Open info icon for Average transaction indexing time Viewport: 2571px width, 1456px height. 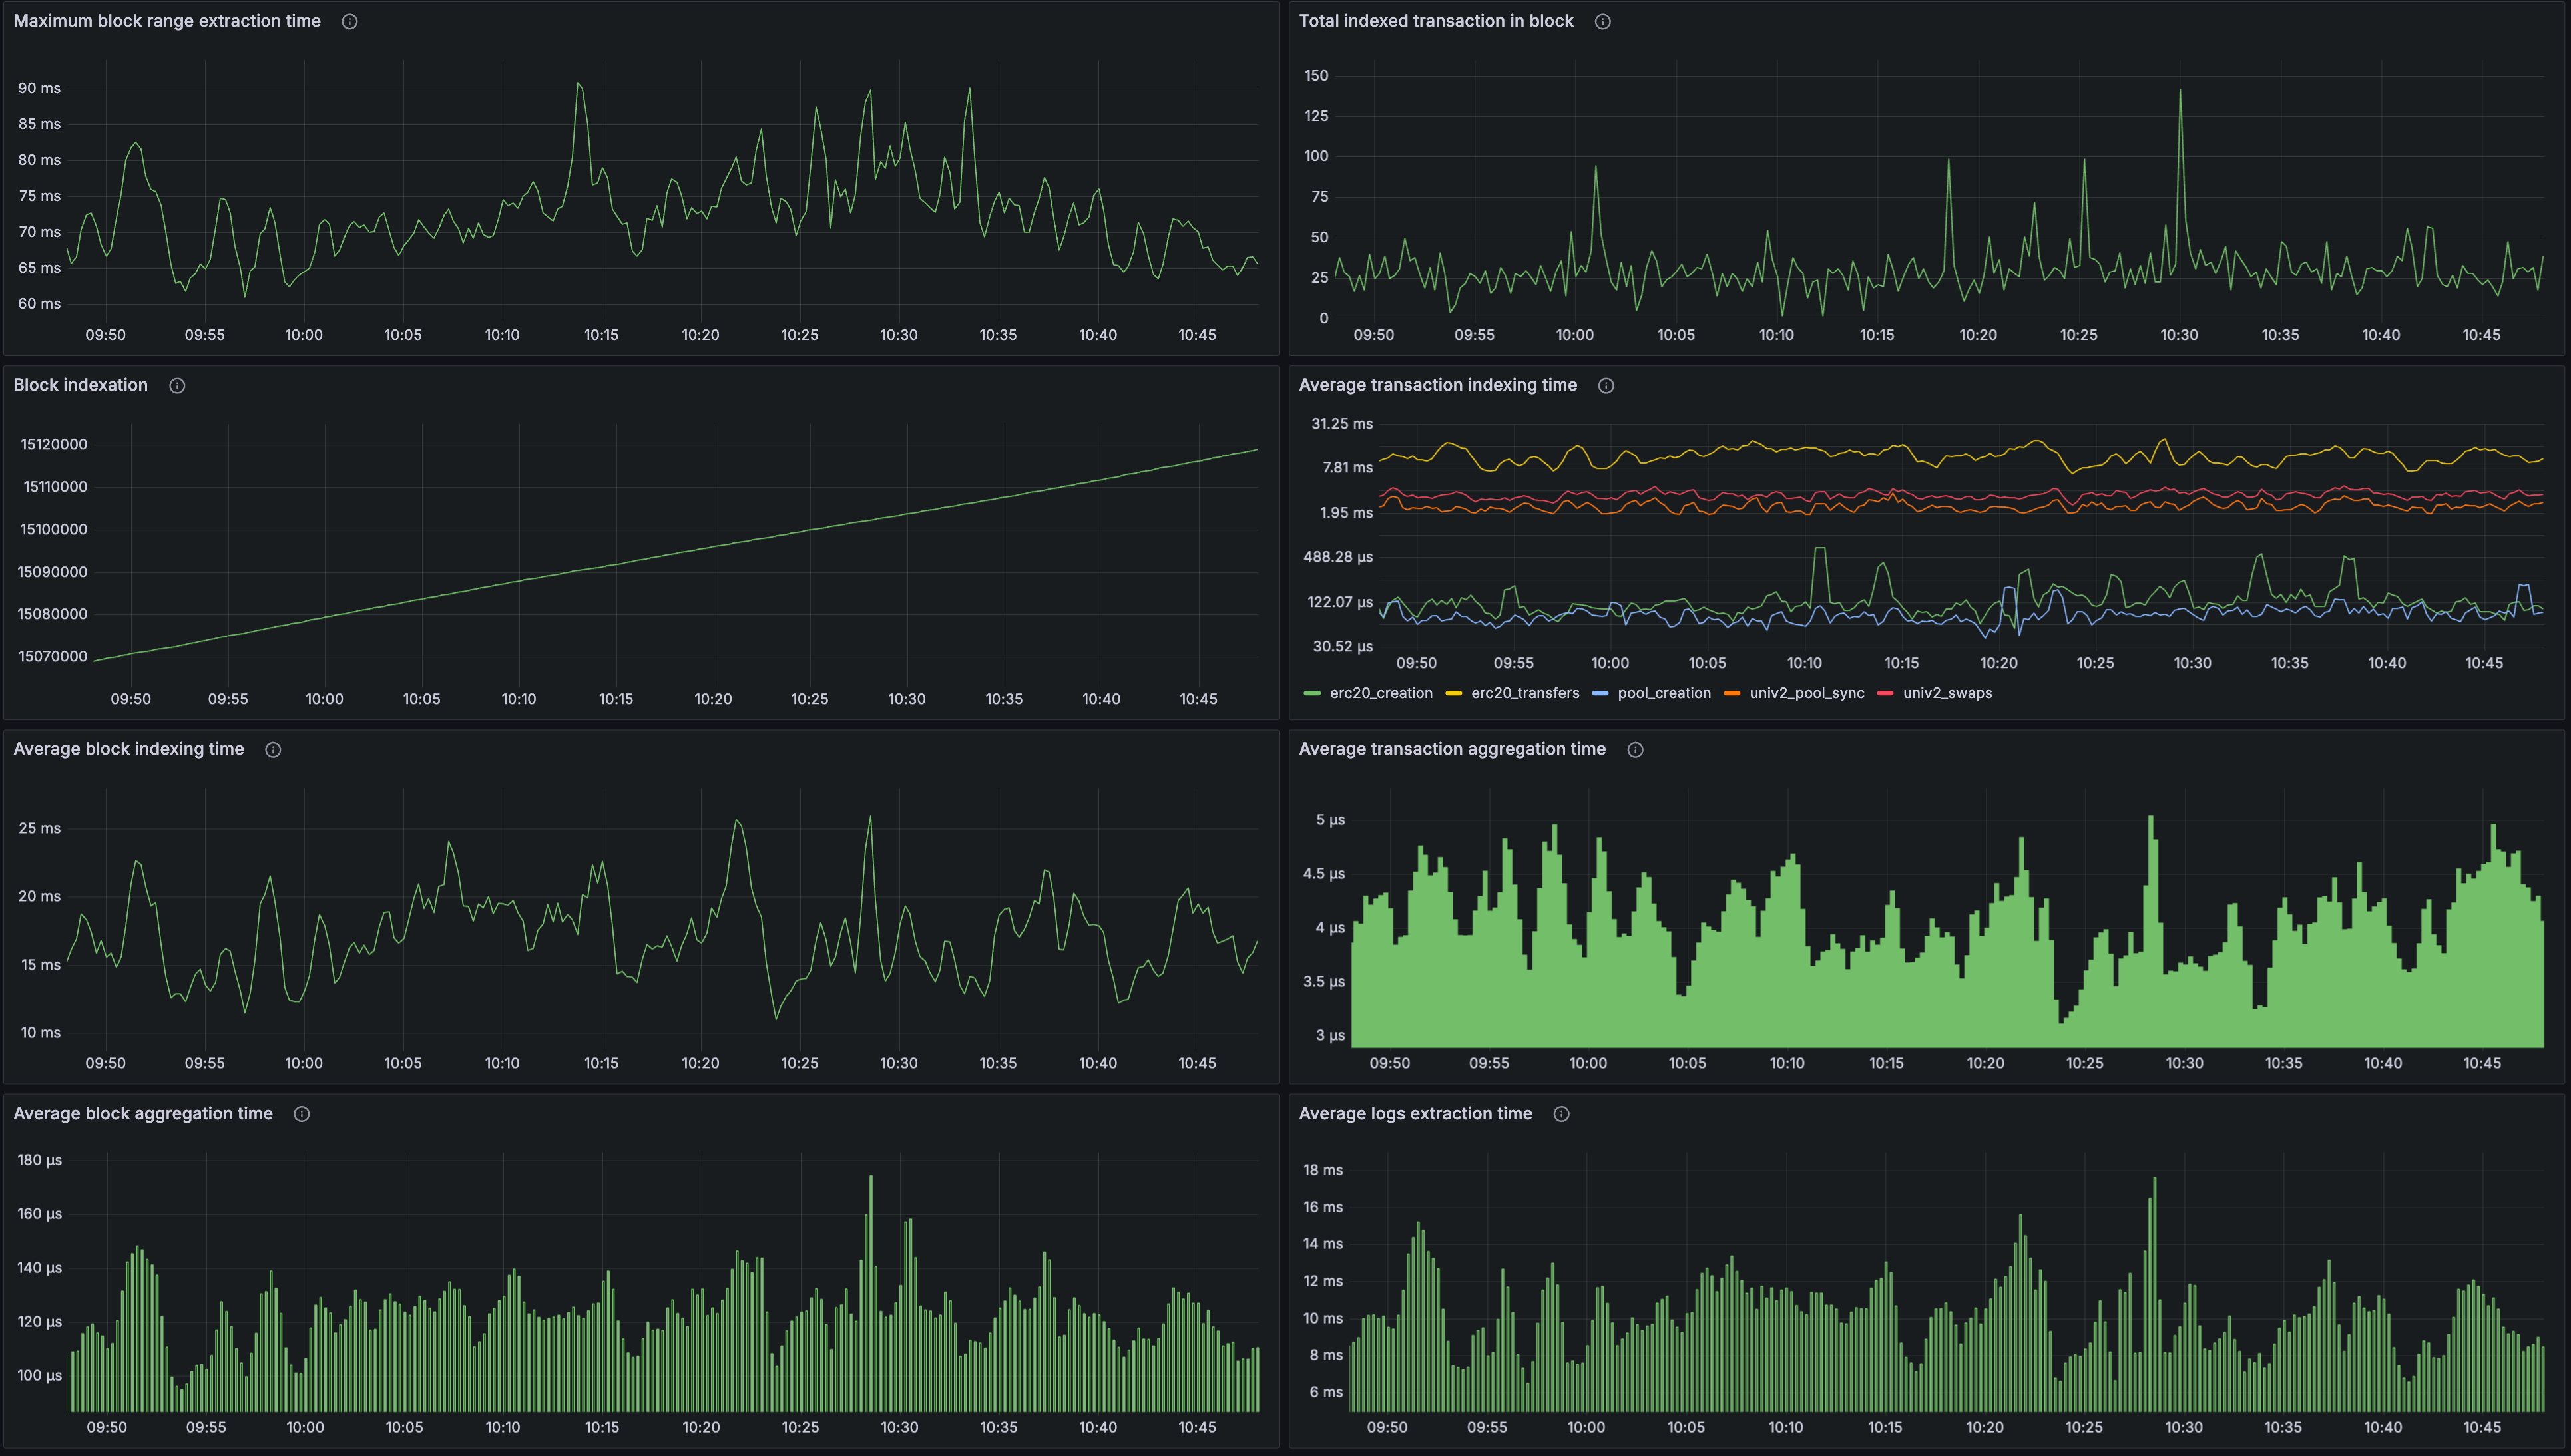pos(1606,385)
